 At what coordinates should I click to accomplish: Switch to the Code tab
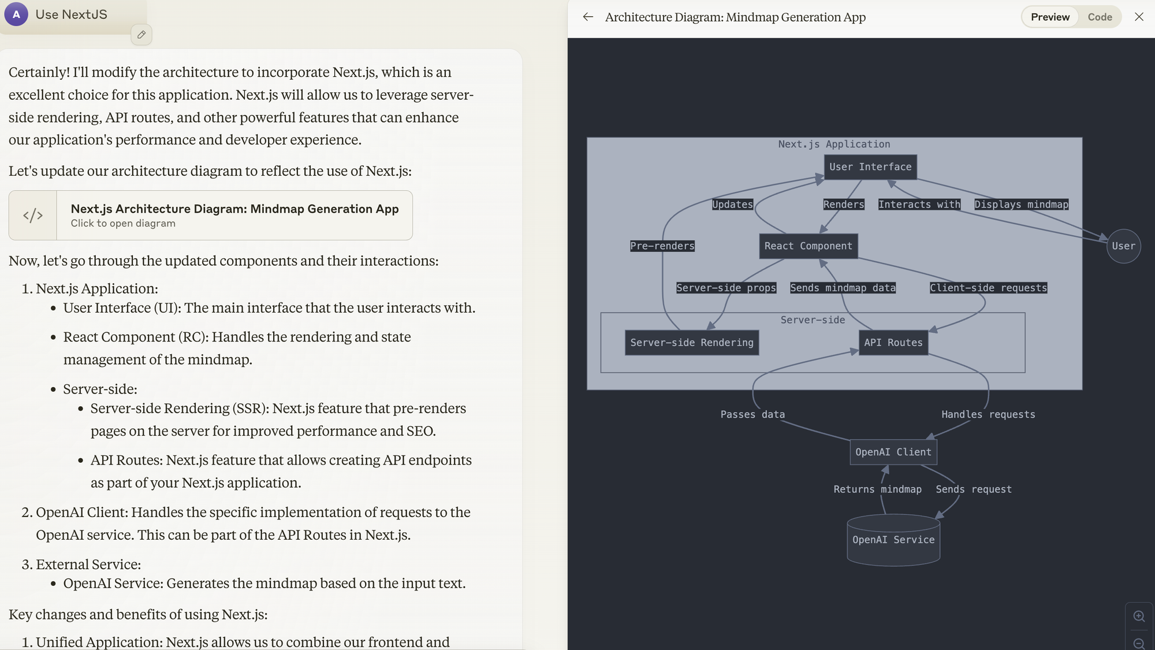1100,17
